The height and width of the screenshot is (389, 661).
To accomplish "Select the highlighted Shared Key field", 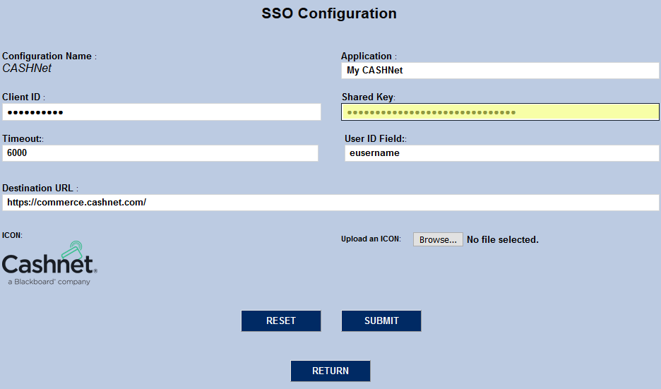I will (500, 112).
